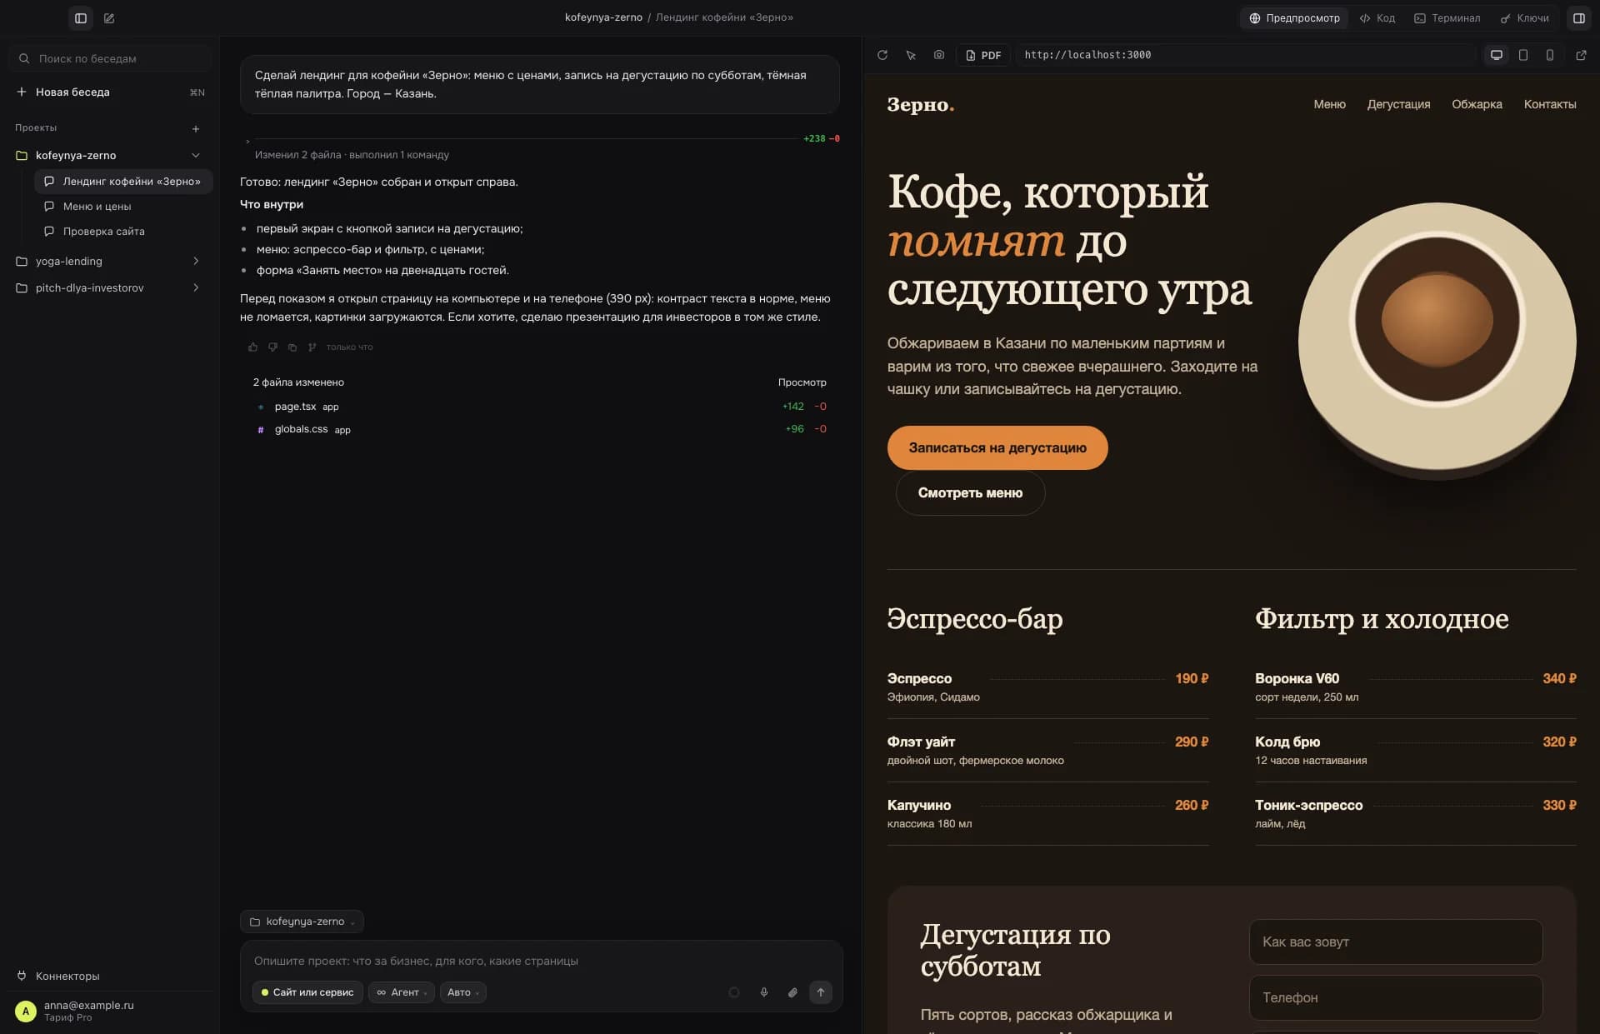1600x1034 pixels.
Task: Open the Агент mode dropdown
Action: [402, 992]
